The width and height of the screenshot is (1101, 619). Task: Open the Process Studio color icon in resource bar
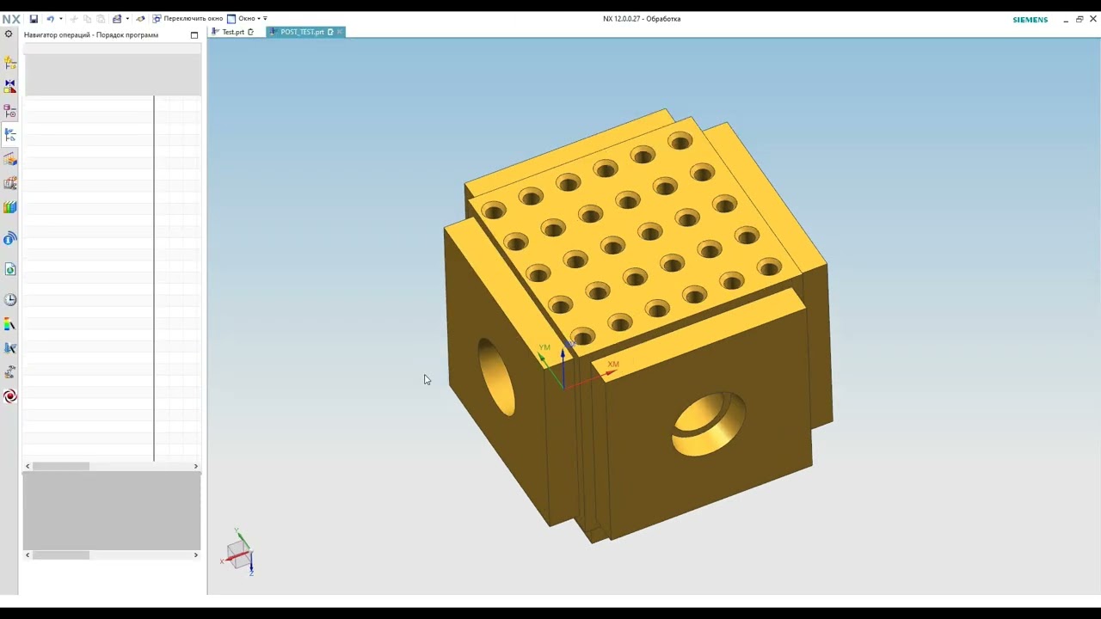(x=10, y=324)
